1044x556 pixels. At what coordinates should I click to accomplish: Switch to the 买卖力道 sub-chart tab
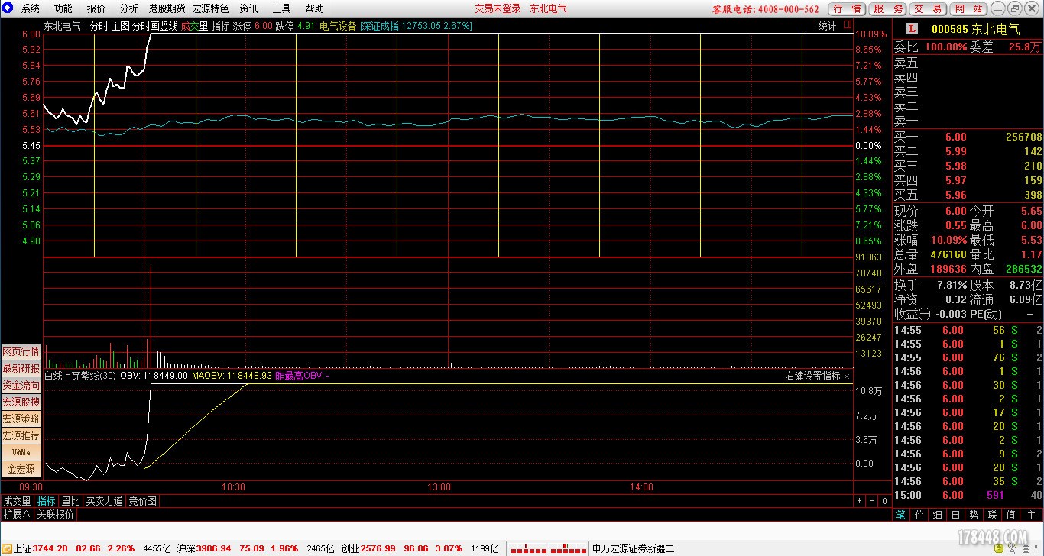click(x=104, y=501)
